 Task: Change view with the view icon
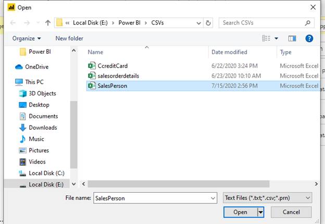tap(266, 39)
